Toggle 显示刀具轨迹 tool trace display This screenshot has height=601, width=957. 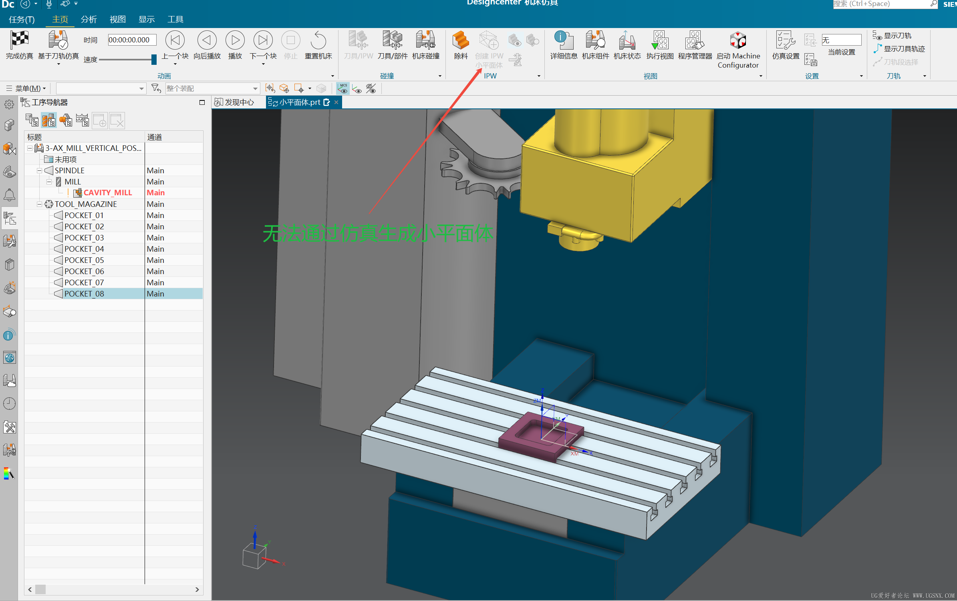tap(899, 49)
